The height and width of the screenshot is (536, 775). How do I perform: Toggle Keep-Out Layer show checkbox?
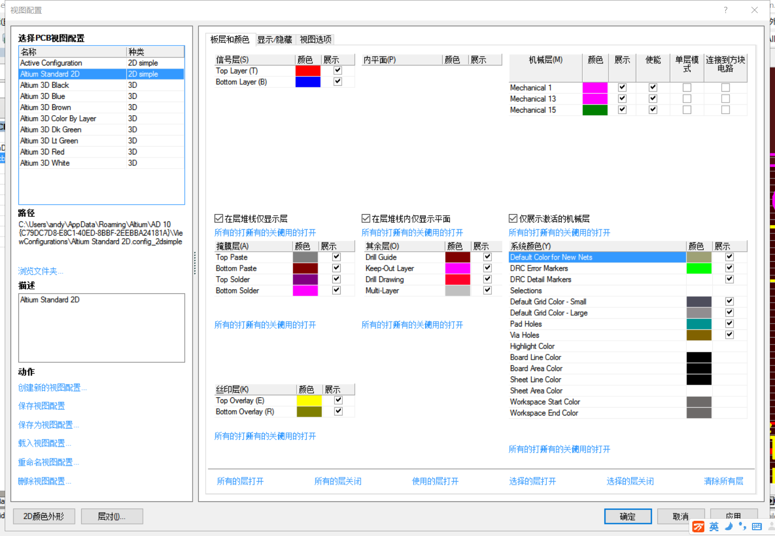[x=487, y=268]
